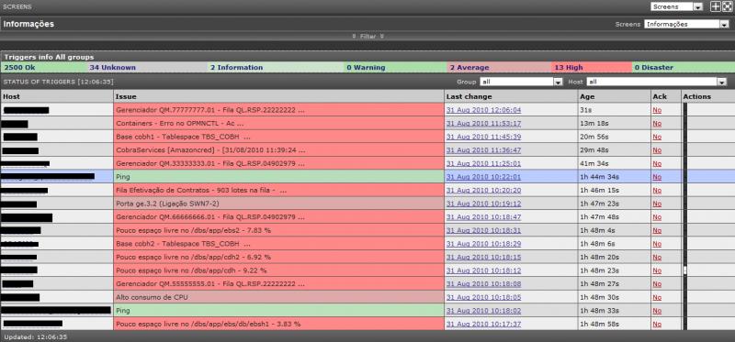Click the Ack No link for the 31s age row
Viewport: 735px width, 342px height.
click(657, 110)
